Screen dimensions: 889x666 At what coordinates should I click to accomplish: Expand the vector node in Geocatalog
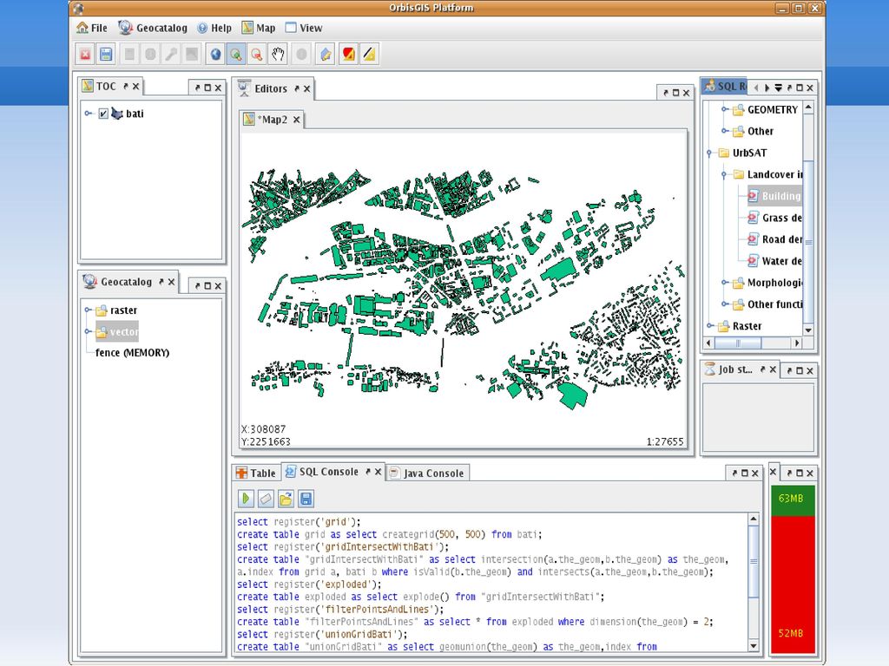click(x=88, y=331)
